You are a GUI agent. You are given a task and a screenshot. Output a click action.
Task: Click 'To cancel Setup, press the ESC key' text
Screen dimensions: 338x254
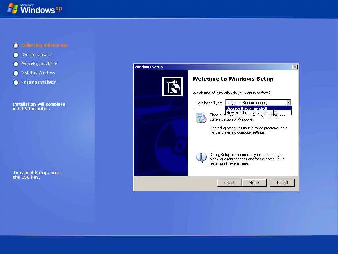coord(37,175)
